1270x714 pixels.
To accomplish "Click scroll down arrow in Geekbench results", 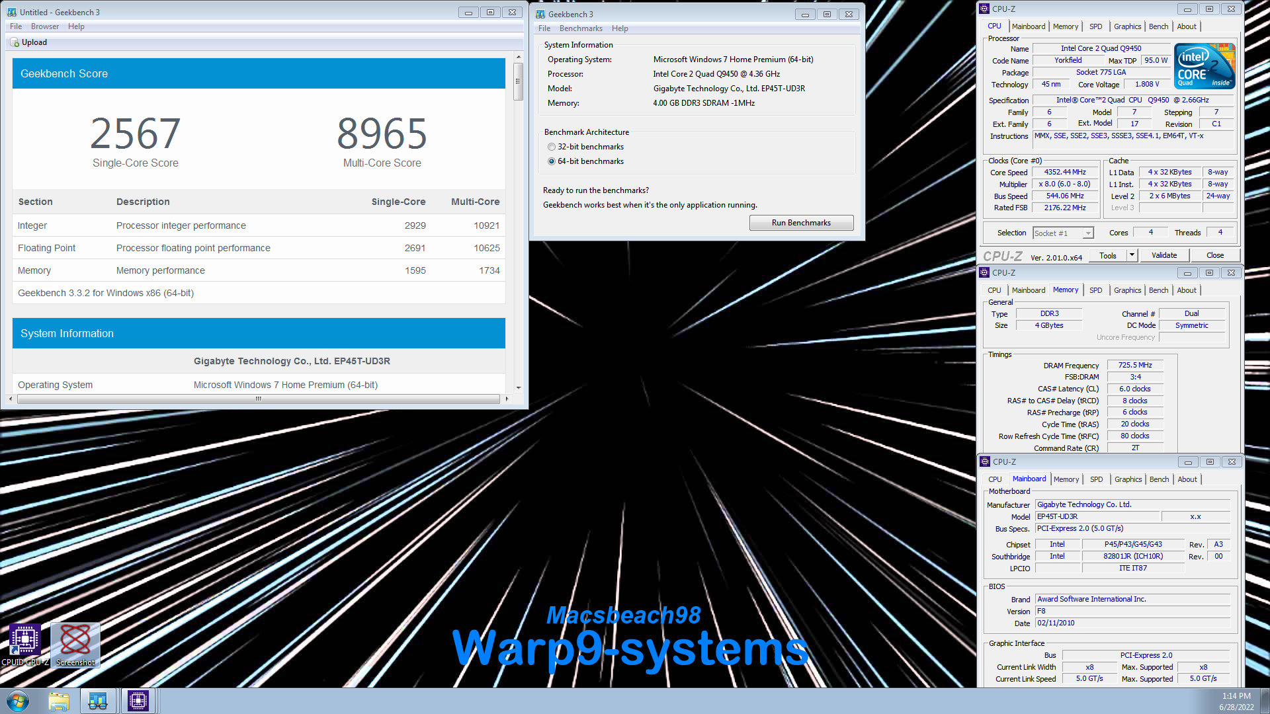I will (519, 388).
